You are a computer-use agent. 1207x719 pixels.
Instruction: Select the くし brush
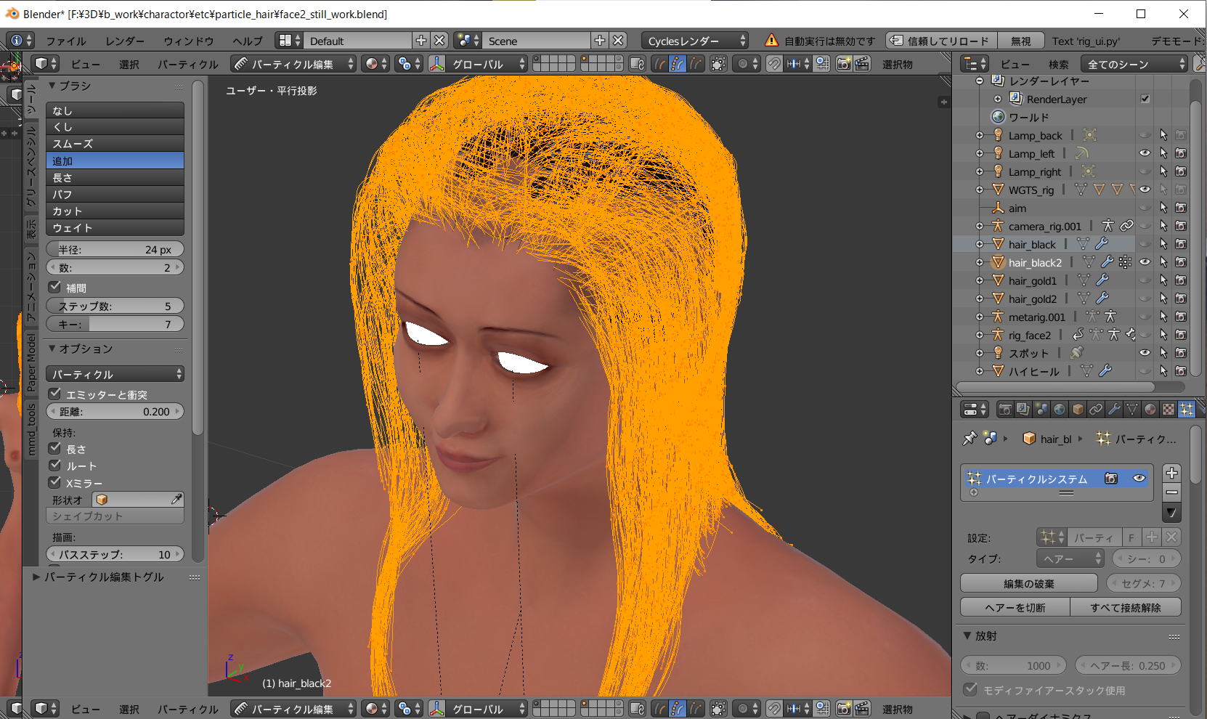click(x=115, y=127)
